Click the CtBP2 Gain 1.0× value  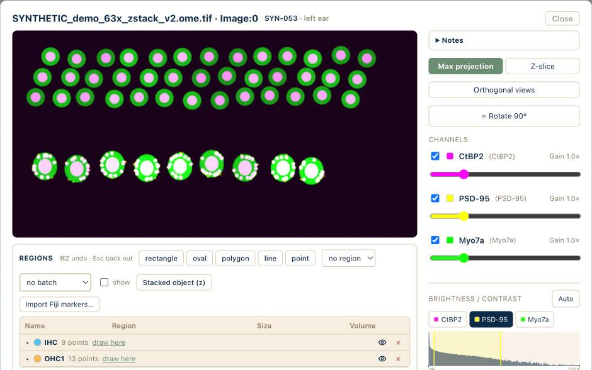(564, 156)
